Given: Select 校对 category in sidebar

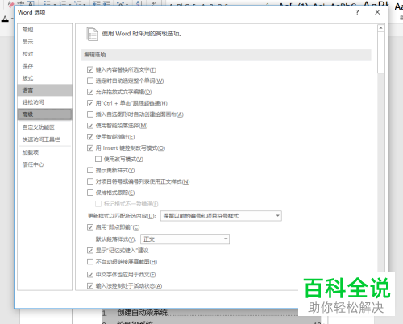Looking at the screenshot, I should pos(45,54).
